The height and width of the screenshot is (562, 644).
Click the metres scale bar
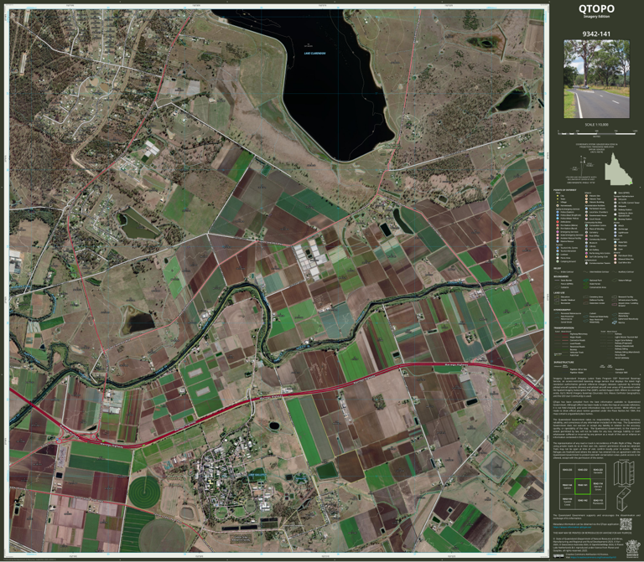pos(597,133)
